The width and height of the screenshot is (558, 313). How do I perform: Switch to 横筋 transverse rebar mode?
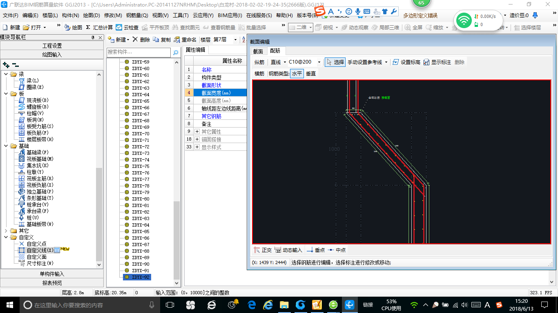click(x=259, y=74)
